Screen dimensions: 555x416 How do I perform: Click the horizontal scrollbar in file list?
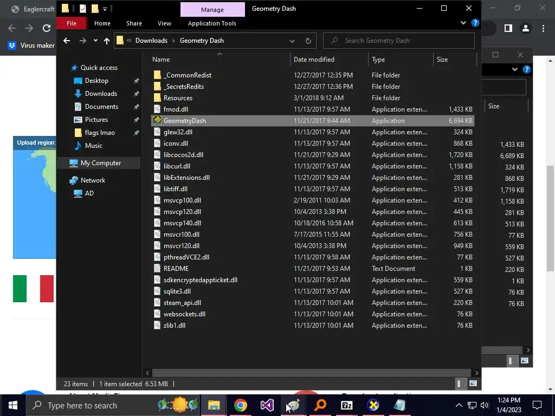coord(312,373)
